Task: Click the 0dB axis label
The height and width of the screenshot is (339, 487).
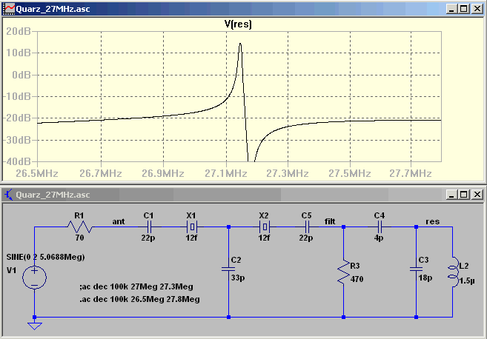Action: coord(21,75)
